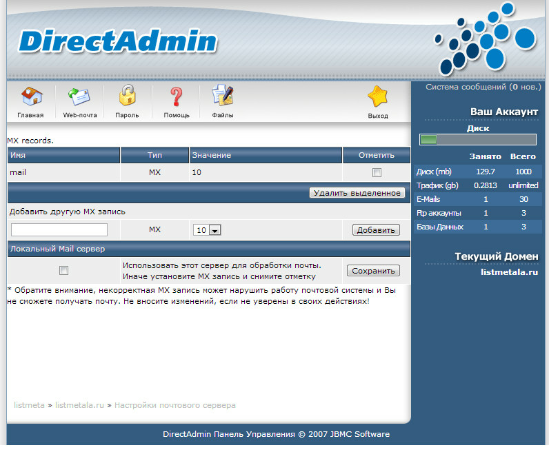Open the Система сообщений link
The image size is (549, 452).
click(483, 87)
